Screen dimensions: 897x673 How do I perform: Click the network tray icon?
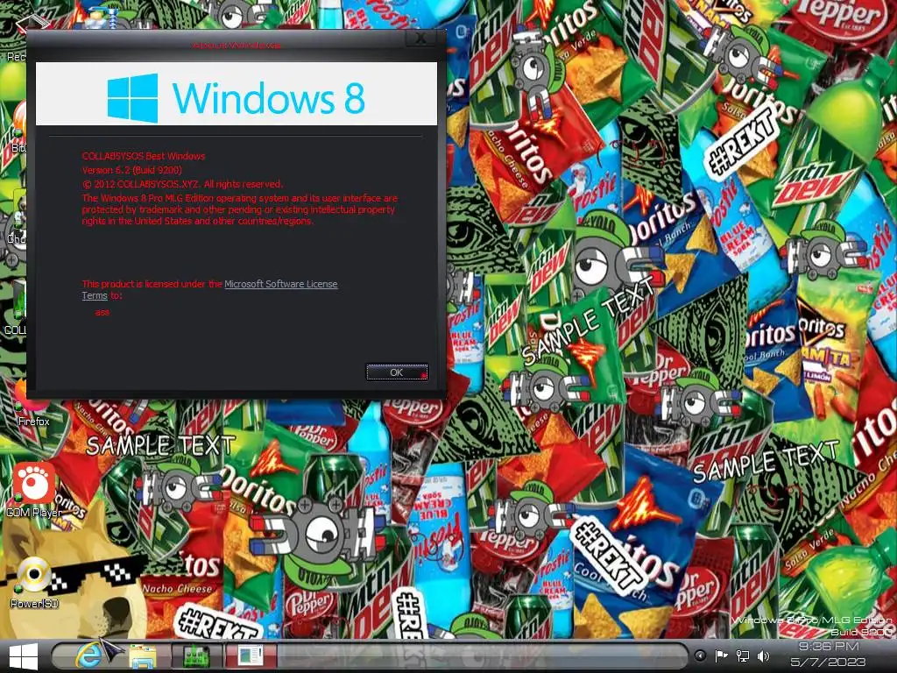click(743, 655)
